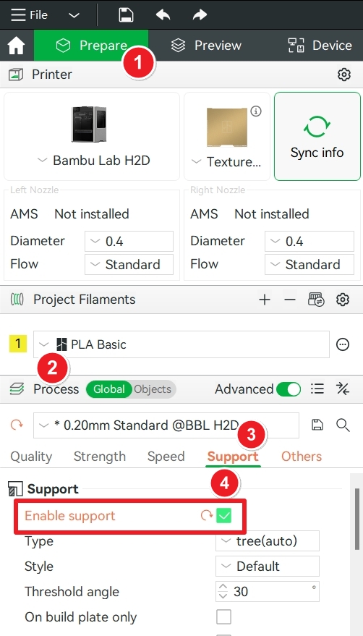The width and height of the screenshot is (363, 636).
Task: Expand the File dropdown arrow
Action: (74, 15)
